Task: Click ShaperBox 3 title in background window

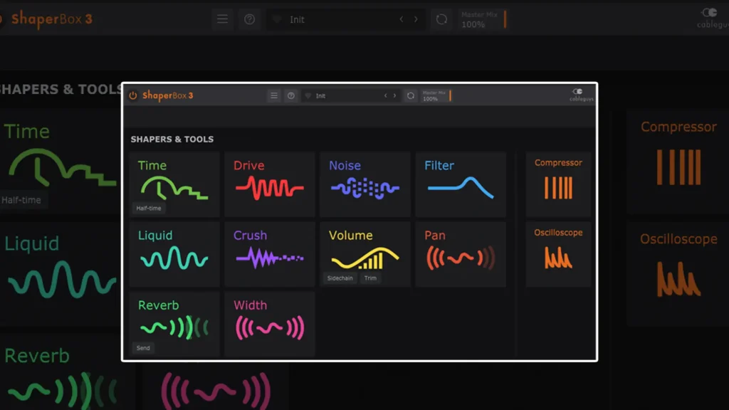Action: (x=51, y=19)
